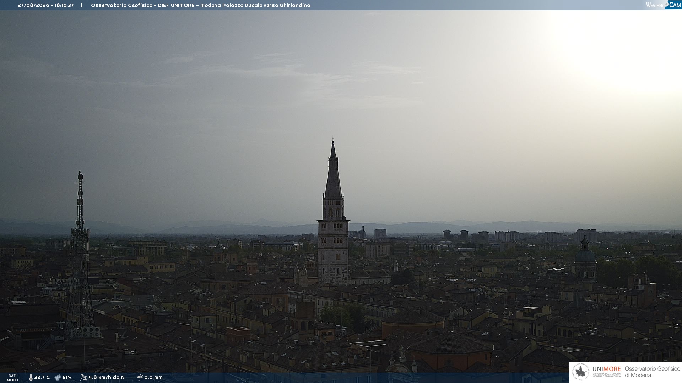Click the WeatherCam logo at top corner
Screen dimensions: 682x383
[x=664, y=5]
